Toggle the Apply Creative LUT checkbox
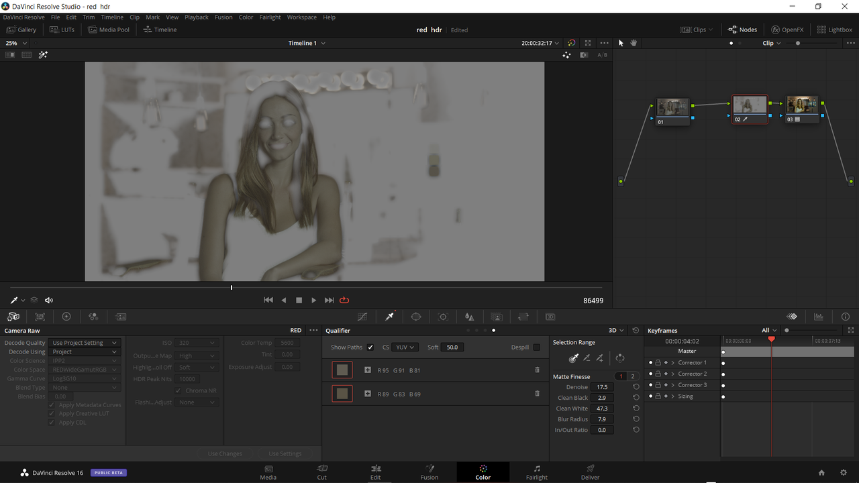 tap(52, 414)
